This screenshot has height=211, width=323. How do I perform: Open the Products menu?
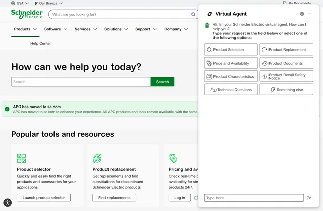tap(22, 29)
